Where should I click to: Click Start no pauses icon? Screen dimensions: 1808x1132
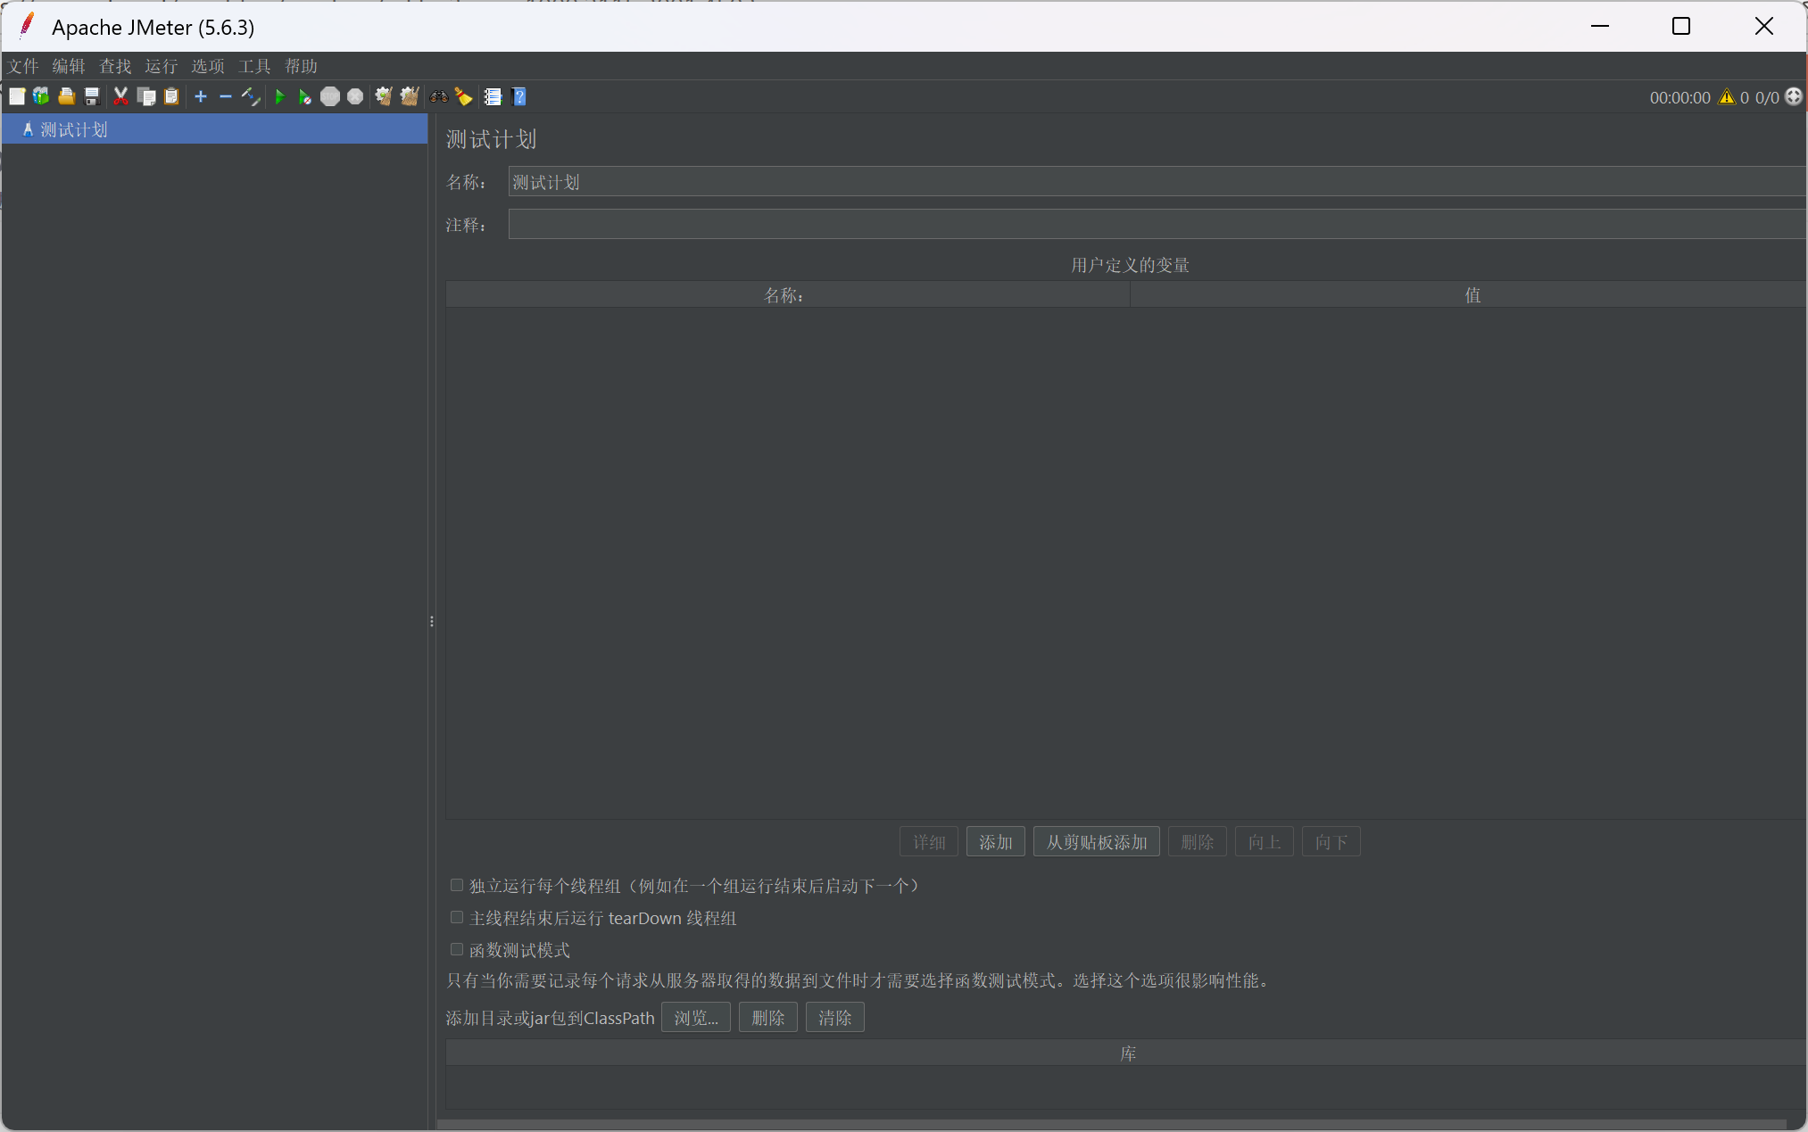305,96
